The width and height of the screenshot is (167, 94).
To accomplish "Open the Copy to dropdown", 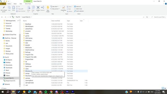I will click(x=33, y=9).
